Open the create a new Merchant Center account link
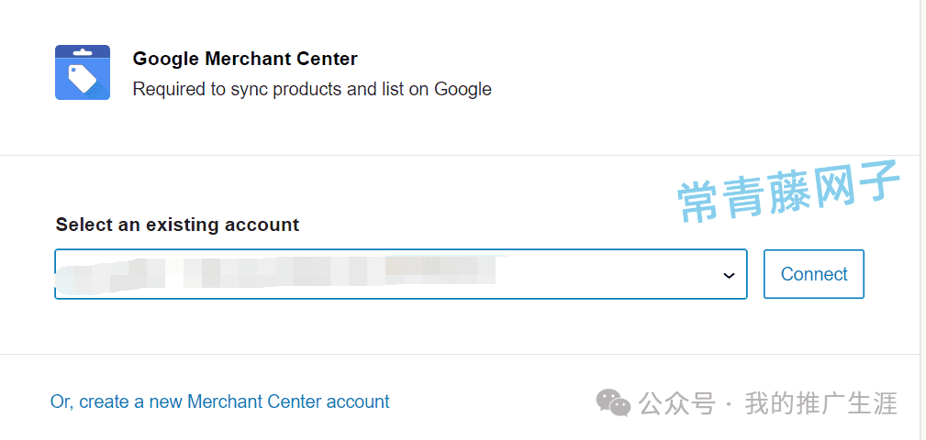 tap(219, 401)
